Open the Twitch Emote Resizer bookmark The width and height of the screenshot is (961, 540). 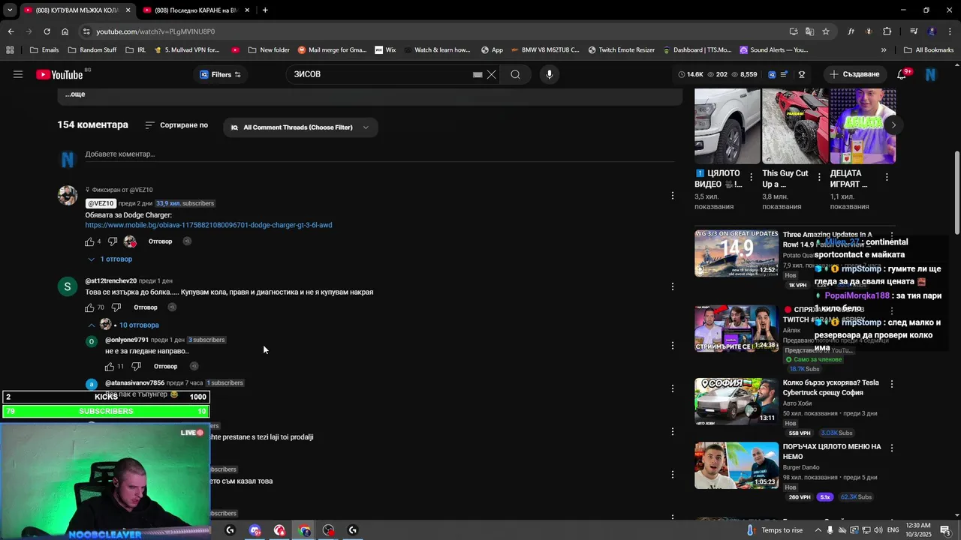click(x=621, y=50)
